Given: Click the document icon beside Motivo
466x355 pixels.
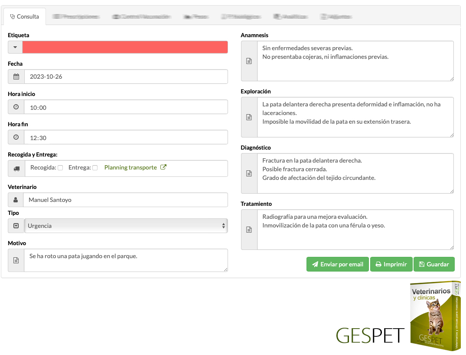Looking at the screenshot, I should (x=16, y=260).
